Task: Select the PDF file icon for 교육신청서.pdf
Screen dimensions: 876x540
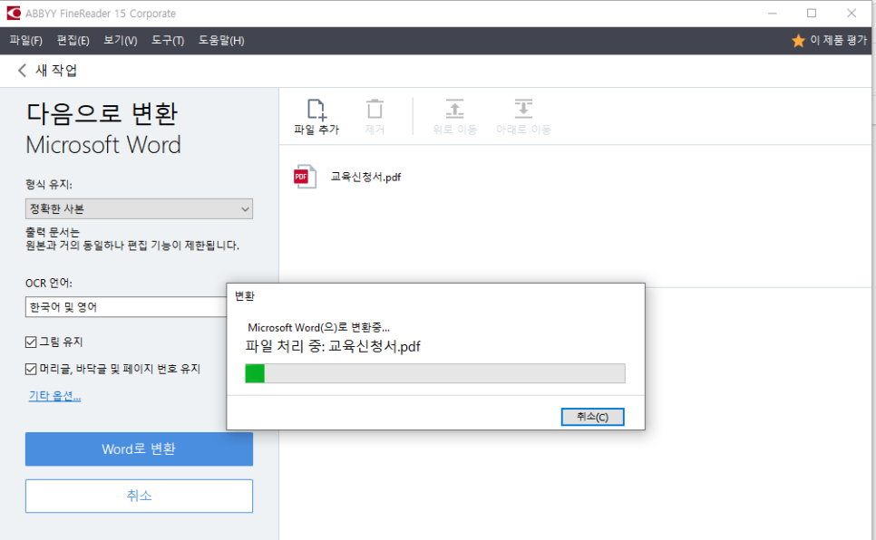Action: click(305, 177)
